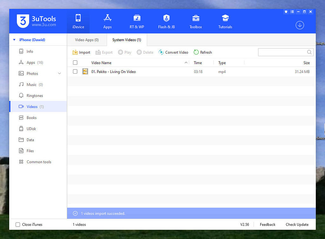The width and height of the screenshot is (325, 239).
Task: Open the System Videos tab
Action: click(x=126, y=40)
